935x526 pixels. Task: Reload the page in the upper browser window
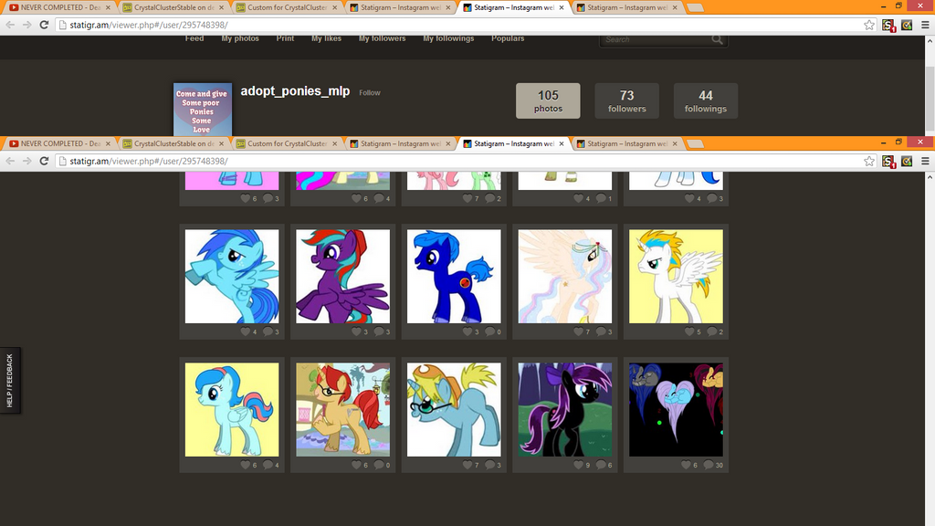click(x=44, y=25)
